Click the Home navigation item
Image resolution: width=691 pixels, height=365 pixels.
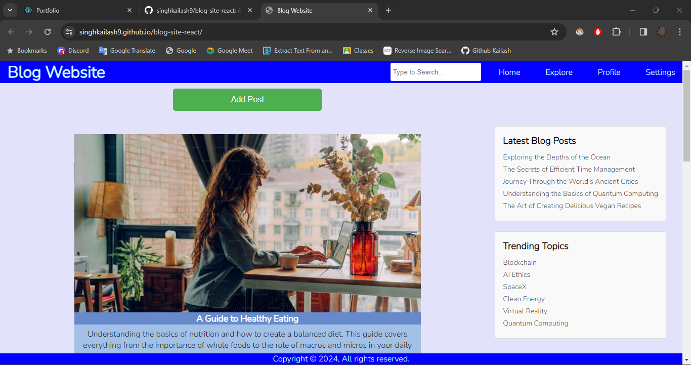pyautogui.click(x=509, y=72)
